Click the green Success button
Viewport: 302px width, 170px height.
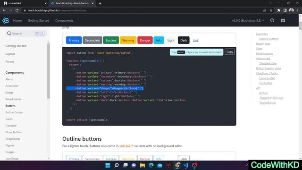tap(111, 40)
